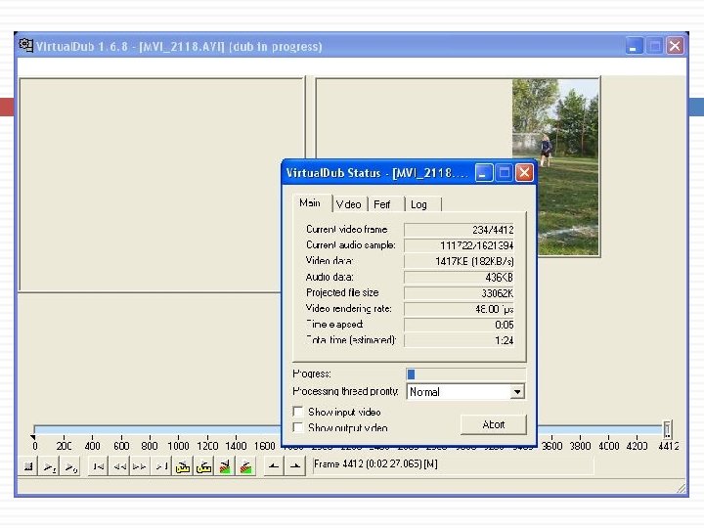
Task: Click the Current audio sample value
Action: click(x=459, y=245)
